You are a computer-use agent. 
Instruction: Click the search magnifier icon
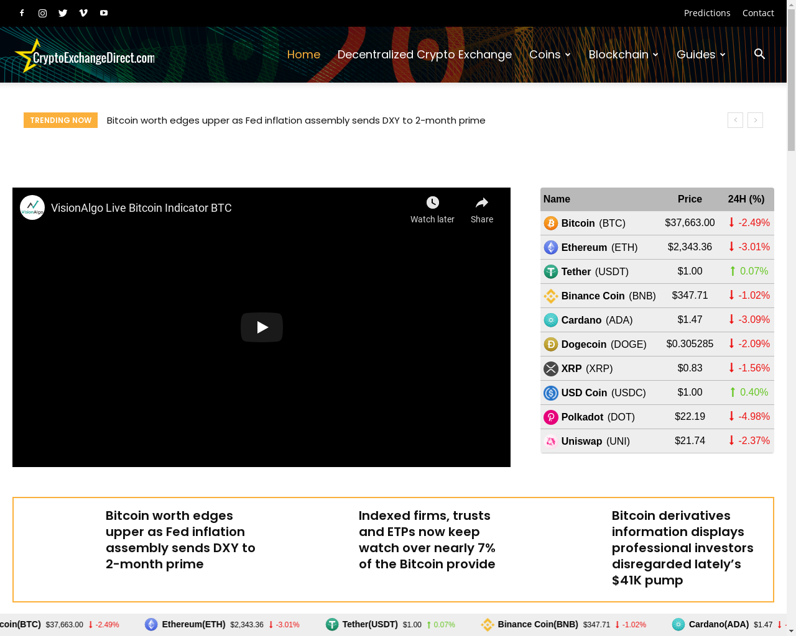coord(759,54)
